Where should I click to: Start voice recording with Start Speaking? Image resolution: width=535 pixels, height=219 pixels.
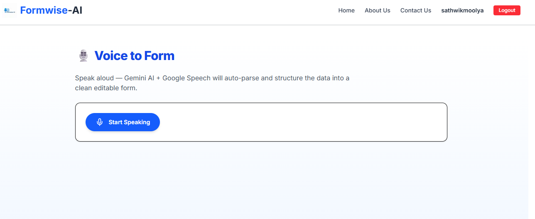123,122
